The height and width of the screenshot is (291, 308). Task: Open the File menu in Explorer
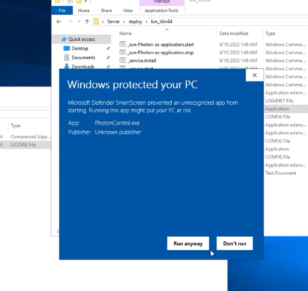click(62, 11)
